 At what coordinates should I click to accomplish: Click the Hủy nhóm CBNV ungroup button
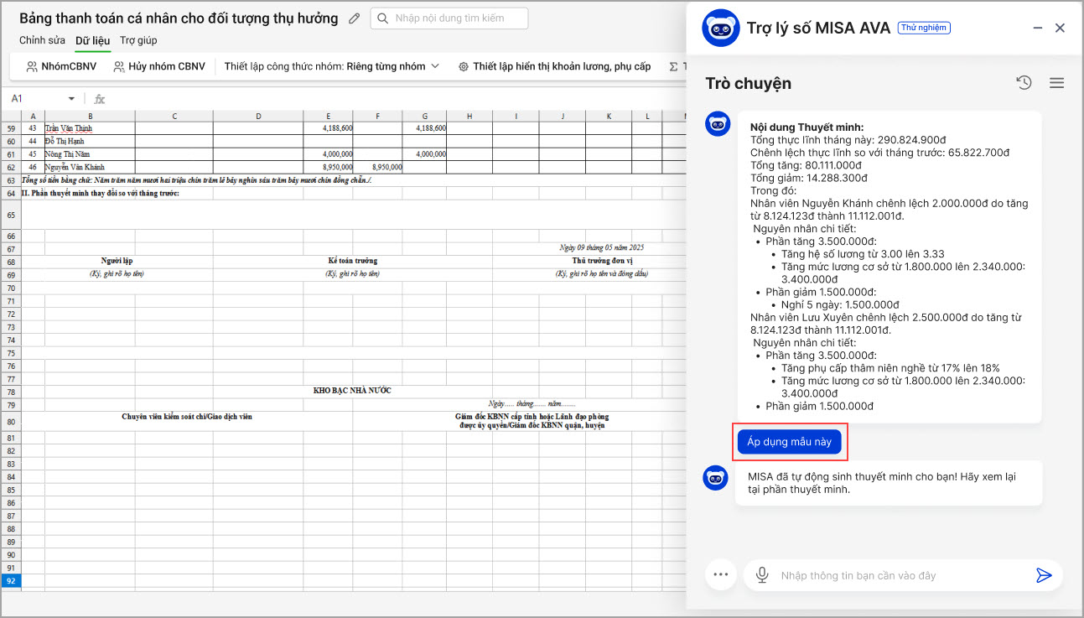159,66
